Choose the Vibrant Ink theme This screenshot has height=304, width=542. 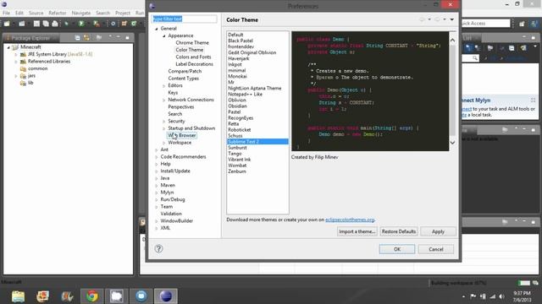[x=239, y=160]
